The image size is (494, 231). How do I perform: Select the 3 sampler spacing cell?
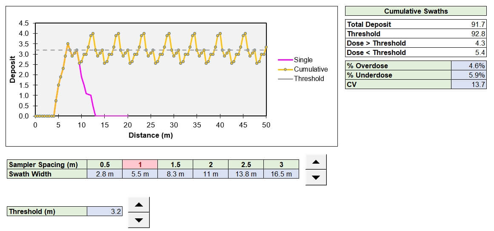281,165
